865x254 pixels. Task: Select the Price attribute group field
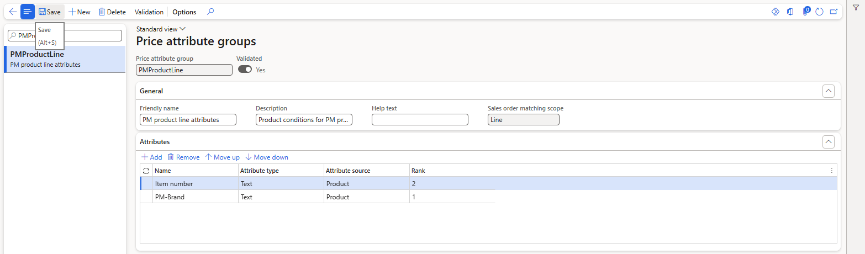pyautogui.click(x=184, y=70)
